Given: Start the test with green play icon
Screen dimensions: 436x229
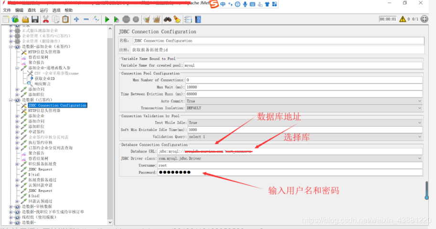Looking at the screenshot, I should 107,19.
